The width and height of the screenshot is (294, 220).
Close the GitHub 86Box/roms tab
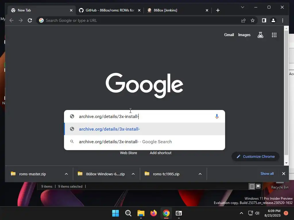(139, 10)
